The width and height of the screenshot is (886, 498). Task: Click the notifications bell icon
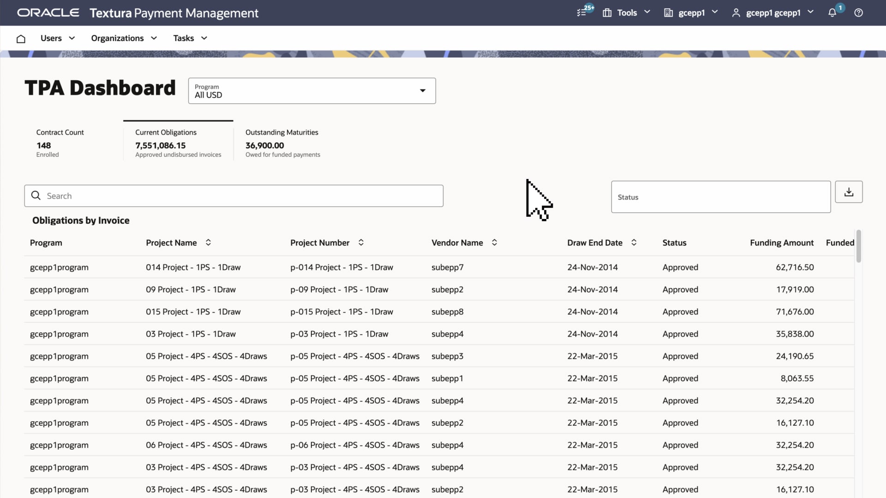(832, 13)
